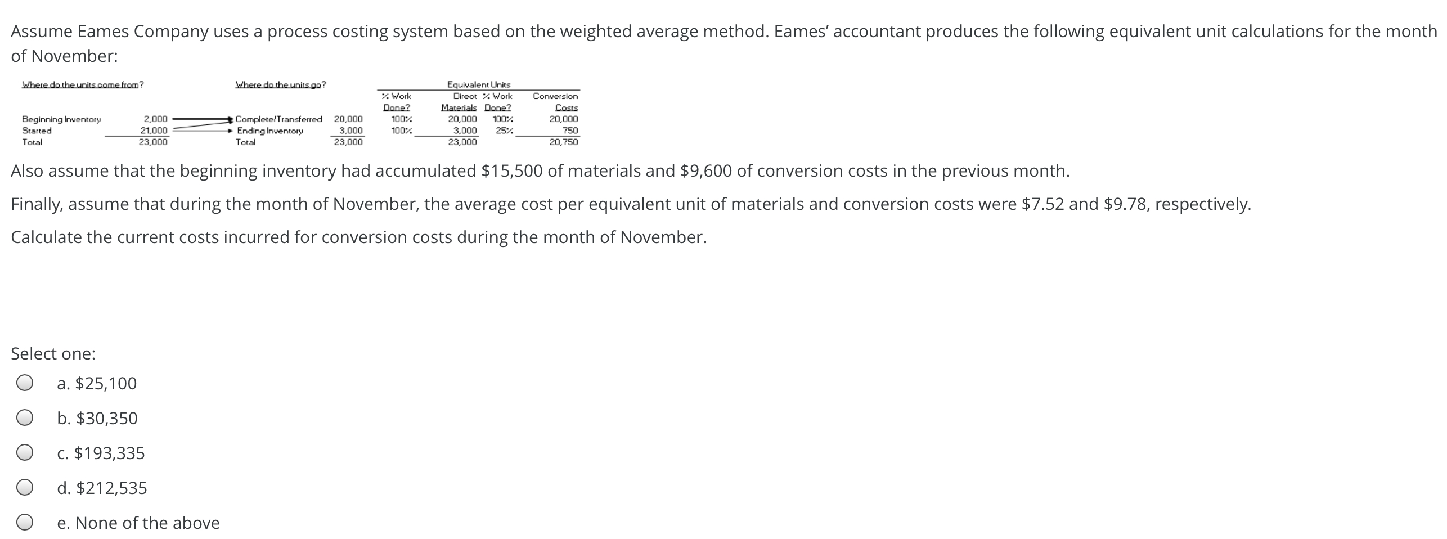Click the Beginning Inventory row label
Screen dimensions: 1447x539
coord(61,119)
